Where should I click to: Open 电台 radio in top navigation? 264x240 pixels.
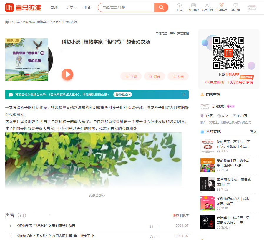[87, 8]
